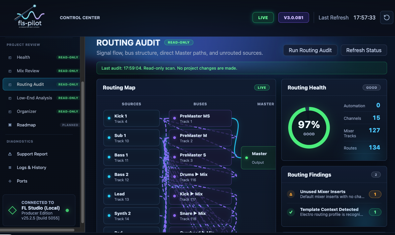
Task: Click the blue dot on Kick 1 source
Action: [109, 118]
